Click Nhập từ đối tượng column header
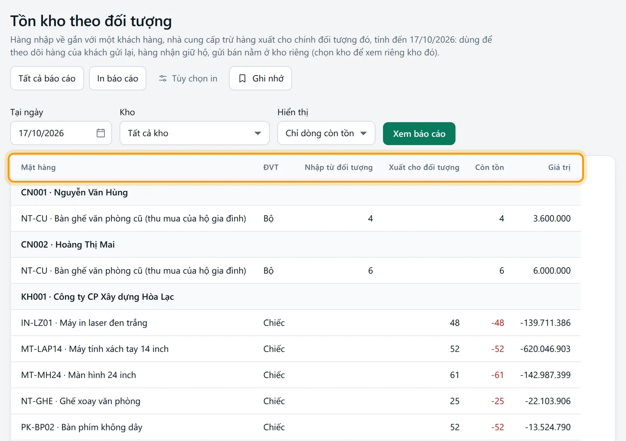Image resolution: width=626 pixels, height=441 pixels. (x=338, y=167)
